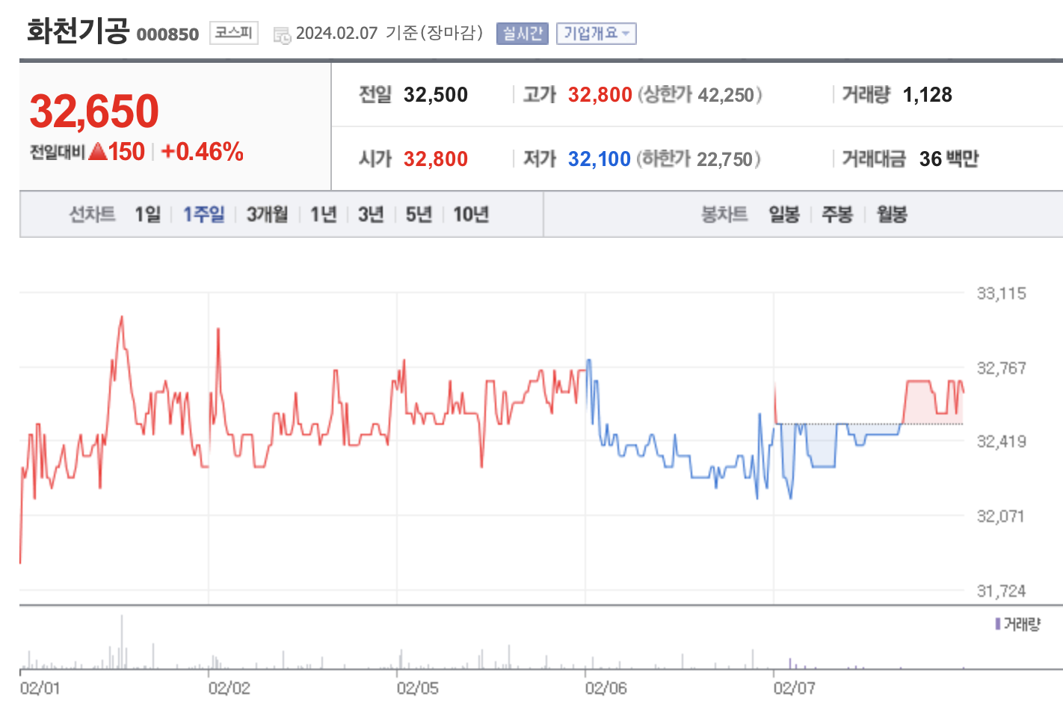Click the 전일대비 label

tap(57, 153)
